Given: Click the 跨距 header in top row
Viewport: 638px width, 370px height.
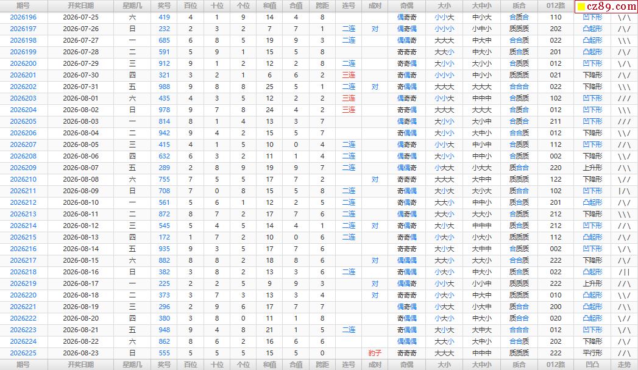Looking at the screenshot, I should pos(322,5).
